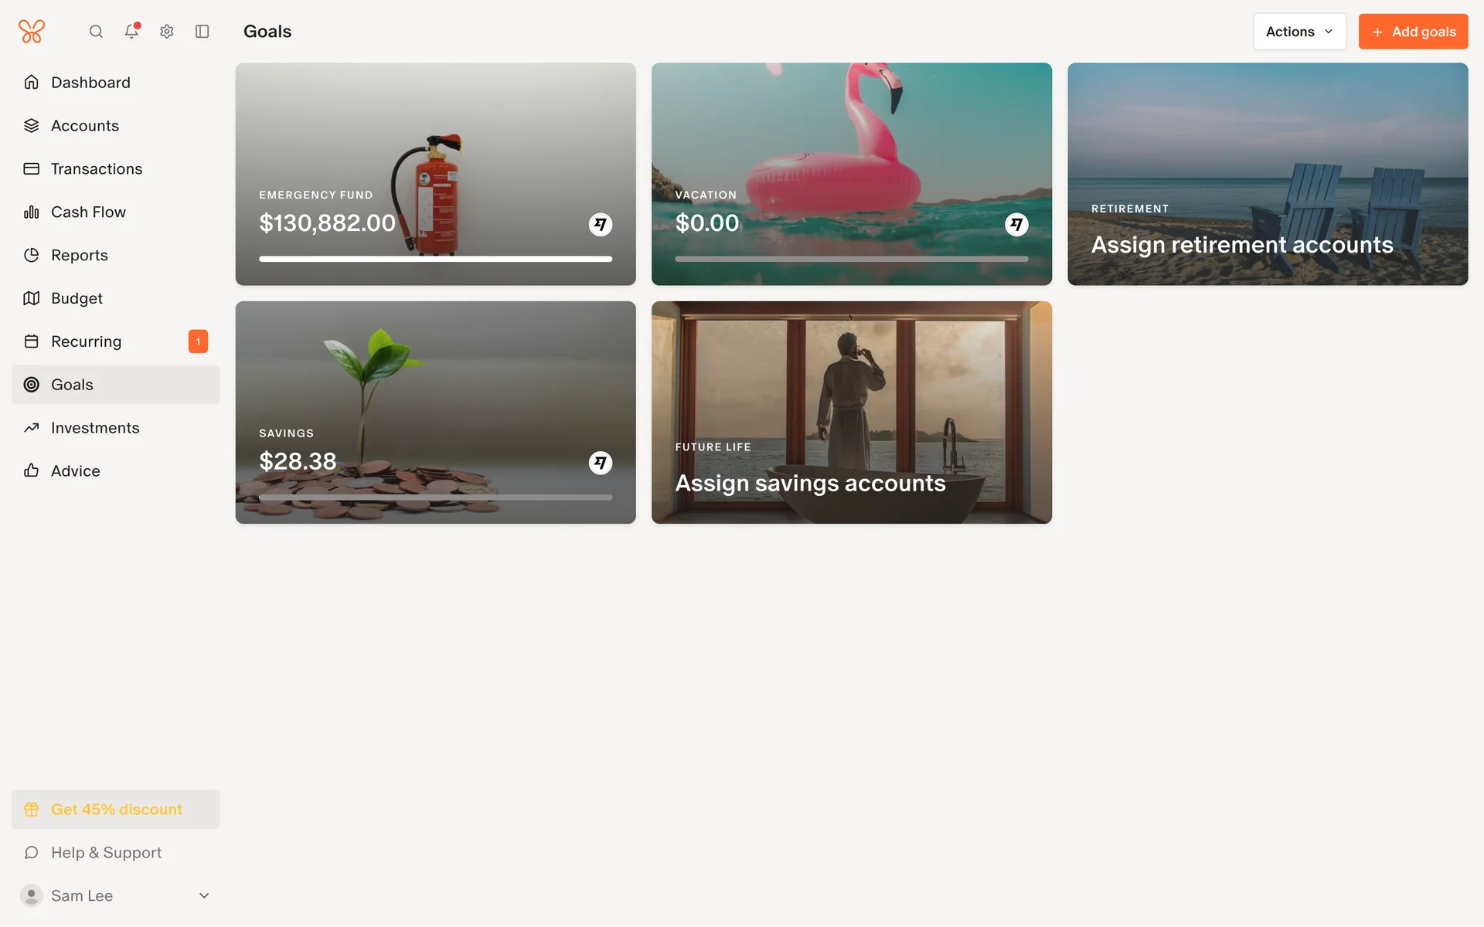
Task: Open Future Life savings goal card
Action: [x=851, y=412]
